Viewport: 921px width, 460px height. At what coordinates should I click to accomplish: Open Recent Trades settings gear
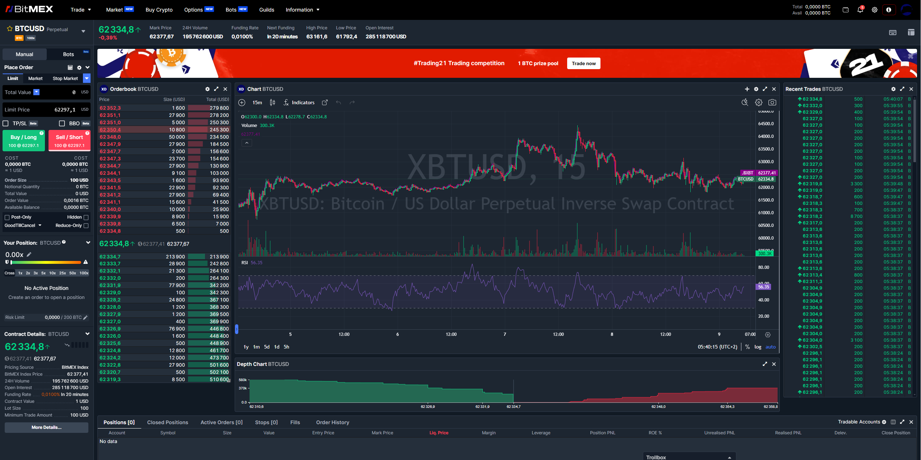click(x=893, y=89)
